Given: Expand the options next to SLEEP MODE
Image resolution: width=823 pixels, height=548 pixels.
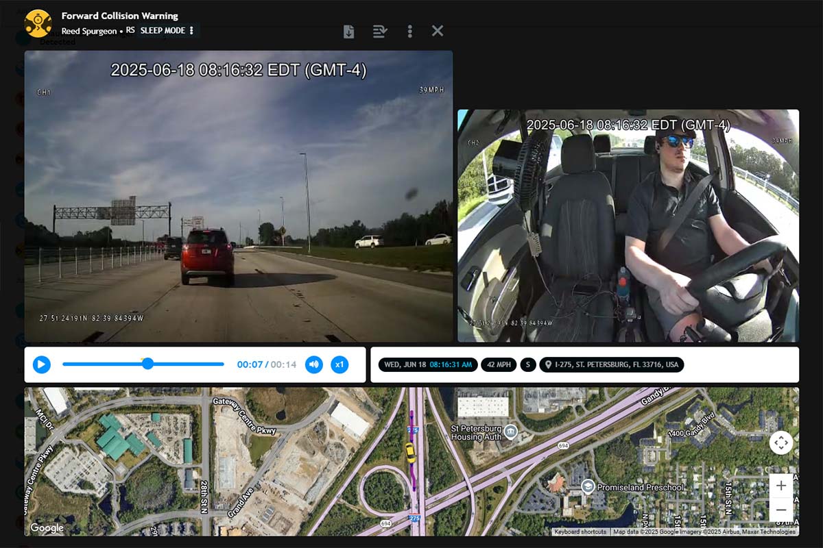Looking at the screenshot, I should (190, 31).
